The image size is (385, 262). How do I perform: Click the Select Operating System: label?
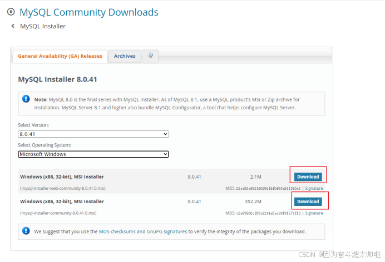pos(45,145)
